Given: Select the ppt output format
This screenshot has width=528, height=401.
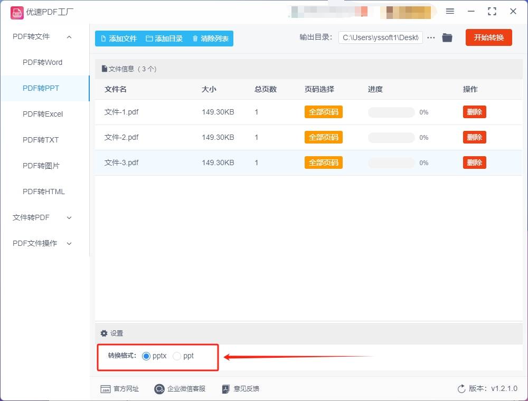Looking at the screenshot, I should pyautogui.click(x=177, y=356).
